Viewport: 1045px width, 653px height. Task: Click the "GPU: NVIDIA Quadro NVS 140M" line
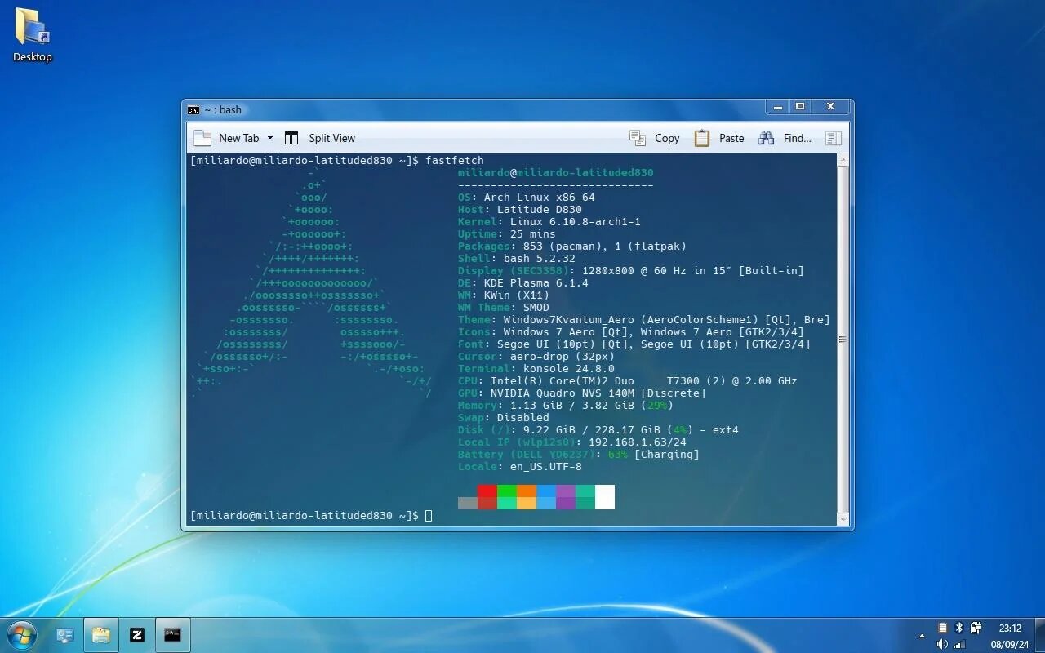[582, 393]
